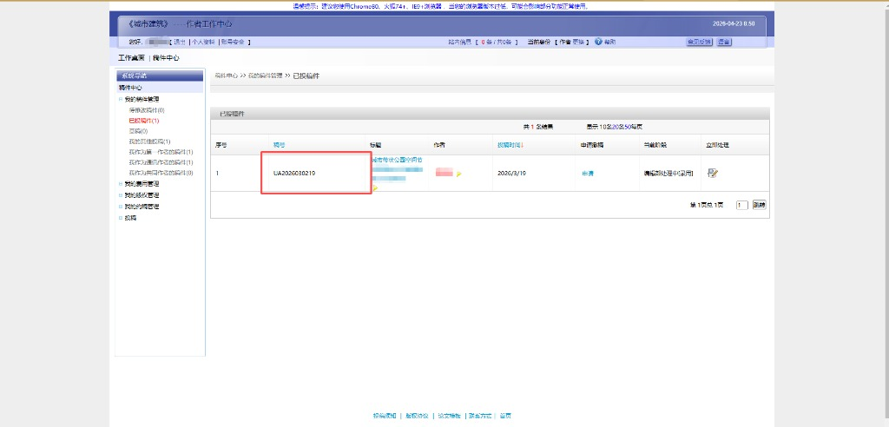Viewport: 889px width, 427px height.
Task: Show 20 results per page
Action: click(621, 127)
